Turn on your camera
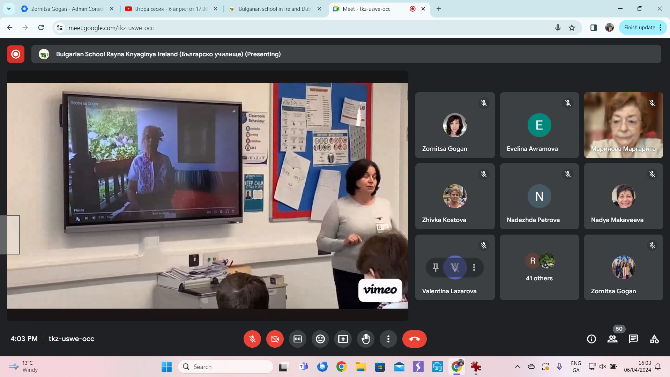The width and height of the screenshot is (670, 377). point(275,339)
